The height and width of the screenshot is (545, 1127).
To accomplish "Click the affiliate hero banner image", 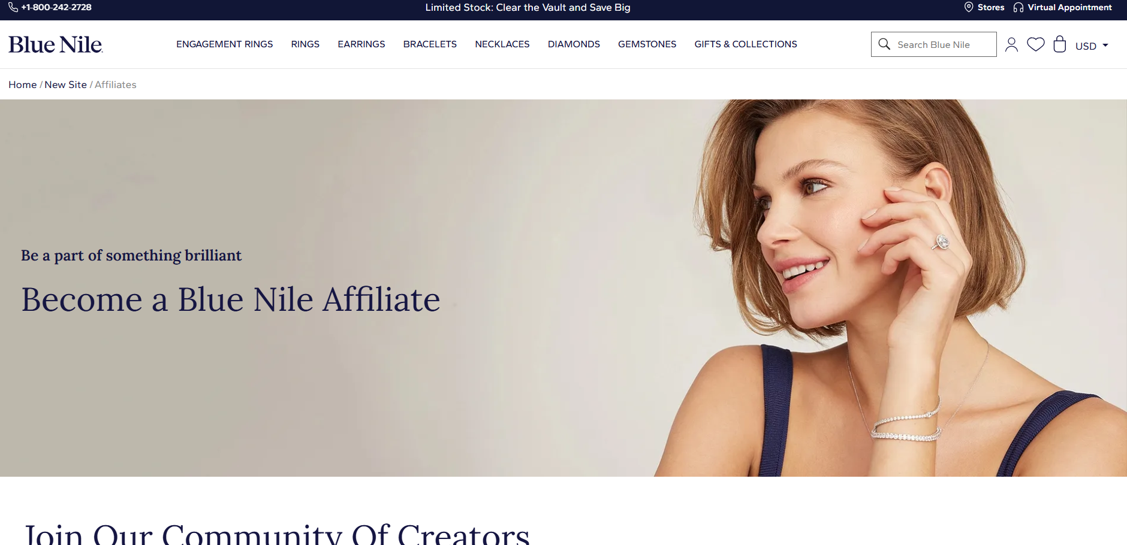I will [x=563, y=288].
